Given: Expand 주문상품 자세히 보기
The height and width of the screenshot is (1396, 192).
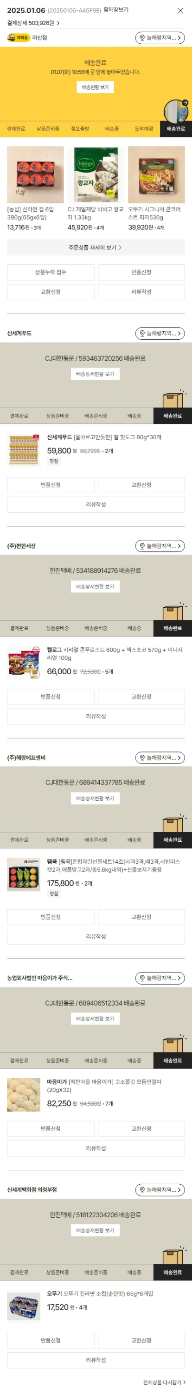Looking at the screenshot, I should pos(96,247).
